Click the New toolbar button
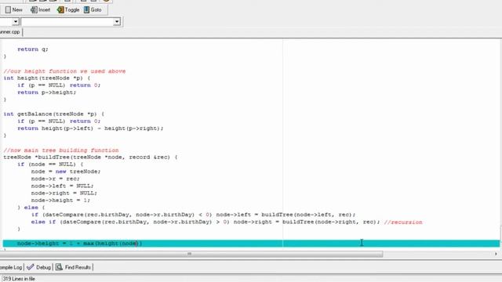The width and height of the screenshot is (502, 282). pos(14,10)
